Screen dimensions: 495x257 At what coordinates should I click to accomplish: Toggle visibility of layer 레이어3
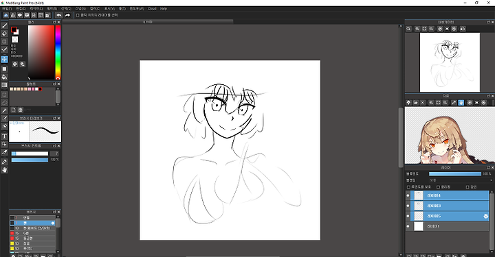click(x=408, y=206)
